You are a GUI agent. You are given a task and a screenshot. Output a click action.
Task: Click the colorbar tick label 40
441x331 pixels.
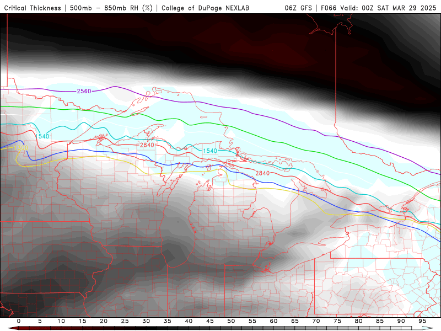pos(189,321)
